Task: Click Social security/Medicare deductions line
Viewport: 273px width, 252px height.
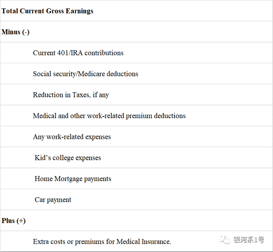Action: point(85,74)
